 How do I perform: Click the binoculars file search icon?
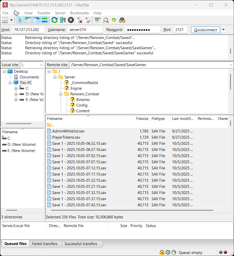(x=122, y=20)
